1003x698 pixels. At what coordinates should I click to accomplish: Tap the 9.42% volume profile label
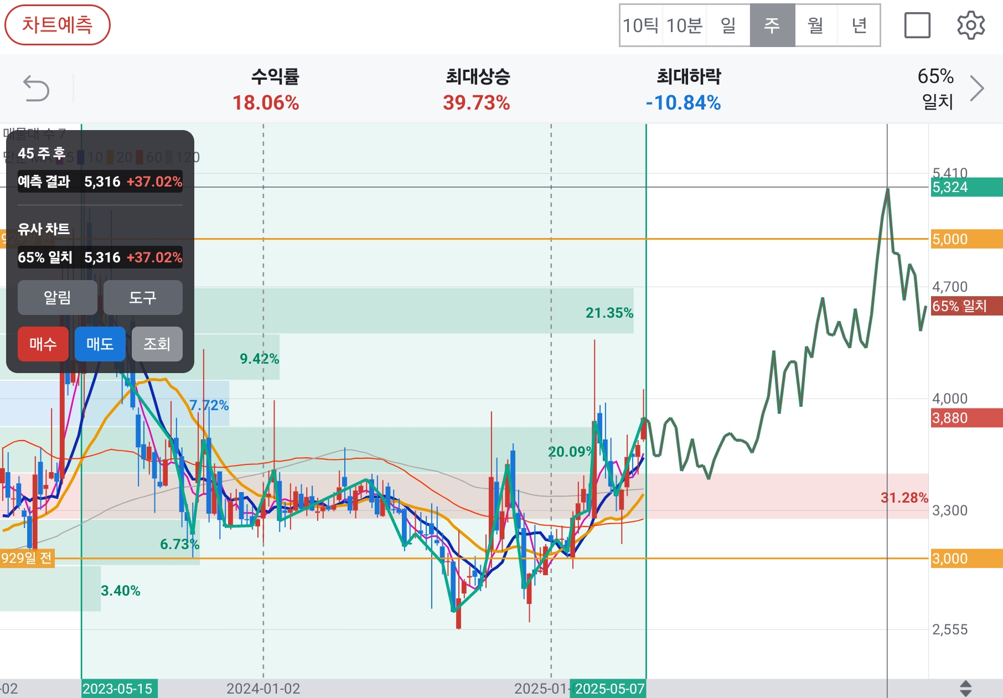point(259,359)
